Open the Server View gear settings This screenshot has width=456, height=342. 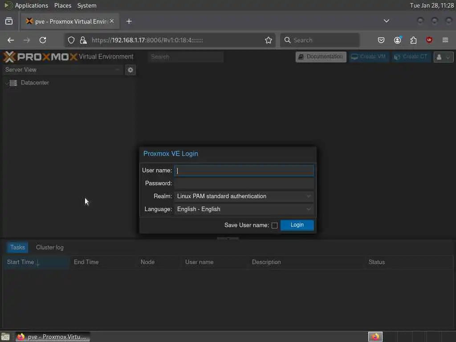click(x=130, y=70)
